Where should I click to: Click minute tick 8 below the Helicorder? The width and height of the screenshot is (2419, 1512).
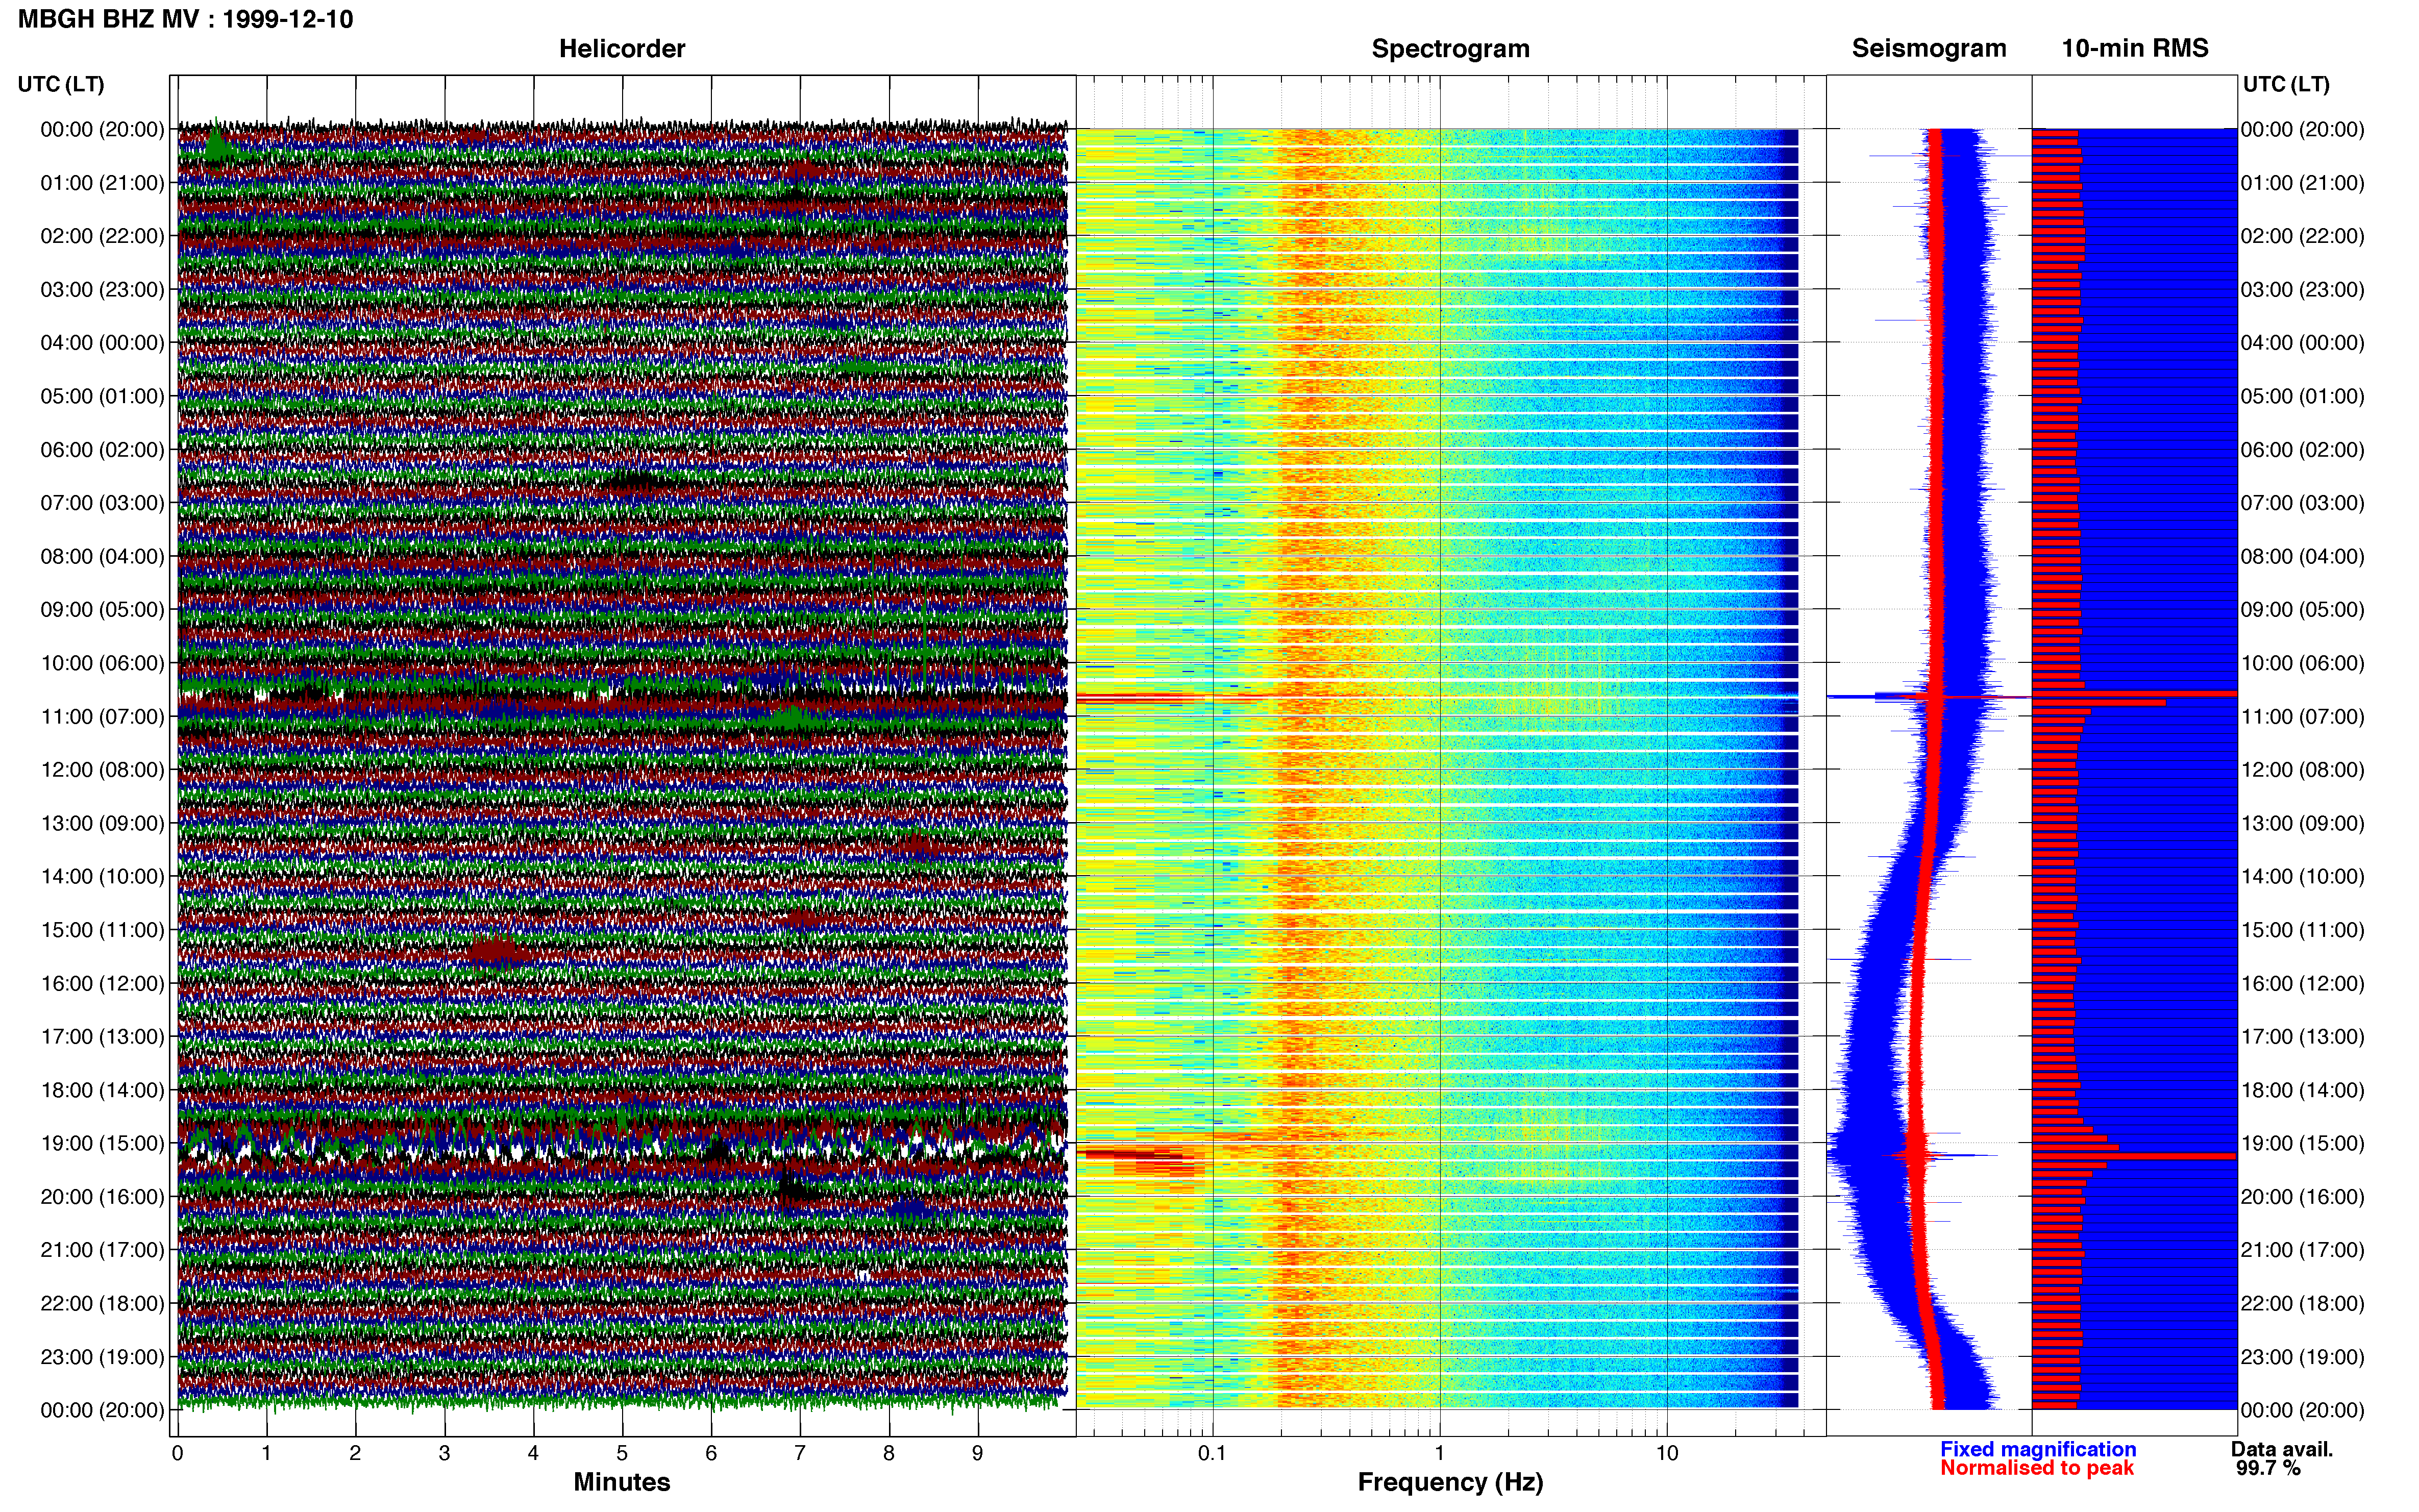click(x=889, y=1453)
